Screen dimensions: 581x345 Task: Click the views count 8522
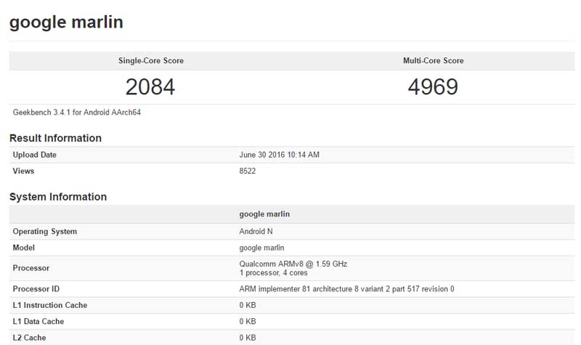[247, 171]
